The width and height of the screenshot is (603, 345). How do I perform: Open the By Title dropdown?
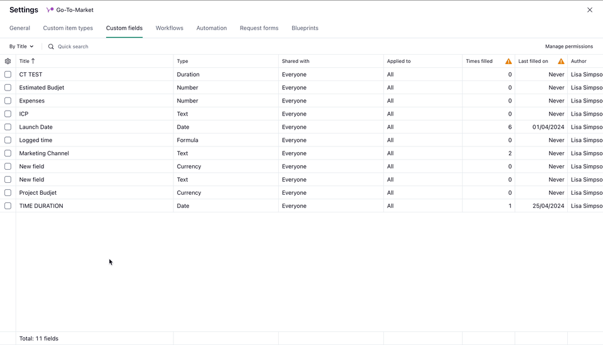(x=21, y=47)
